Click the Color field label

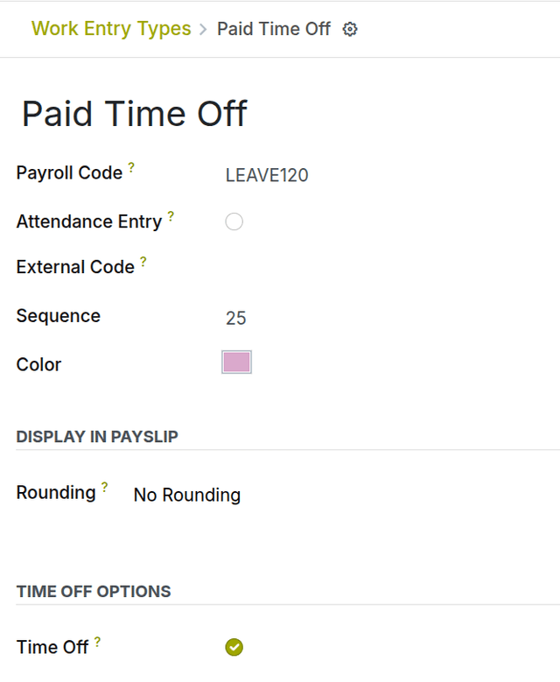38,364
